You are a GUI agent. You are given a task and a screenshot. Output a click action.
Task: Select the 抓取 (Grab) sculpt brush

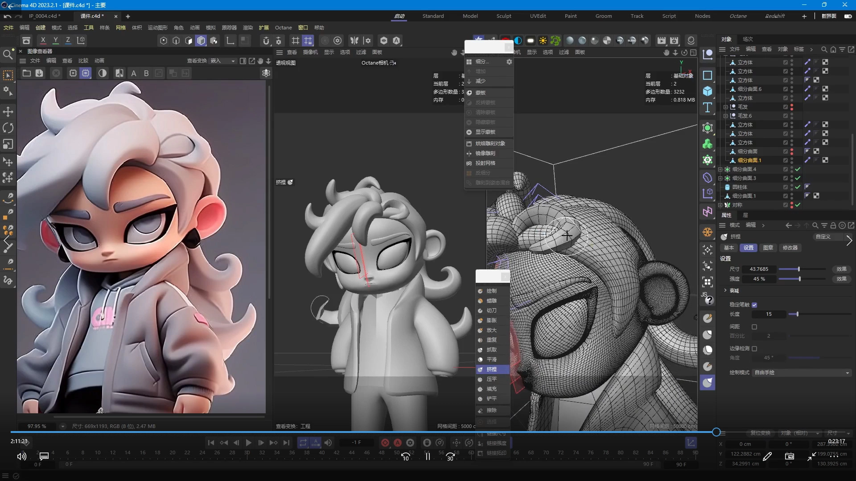491,350
